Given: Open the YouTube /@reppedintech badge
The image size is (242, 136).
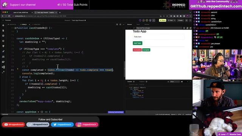Looking at the screenshot, I should [x=14, y=124].
